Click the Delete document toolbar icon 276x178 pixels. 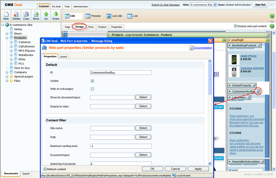click(16, 16)
